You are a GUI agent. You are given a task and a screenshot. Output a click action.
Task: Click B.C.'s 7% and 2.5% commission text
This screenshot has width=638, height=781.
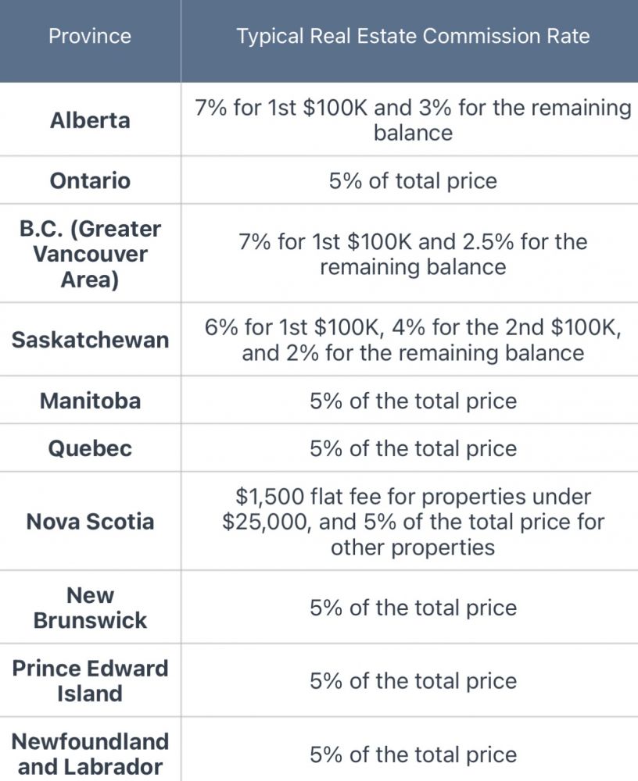[413, 254]
